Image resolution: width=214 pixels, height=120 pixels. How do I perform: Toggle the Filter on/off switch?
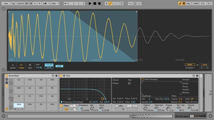click(x=61, y=106)
